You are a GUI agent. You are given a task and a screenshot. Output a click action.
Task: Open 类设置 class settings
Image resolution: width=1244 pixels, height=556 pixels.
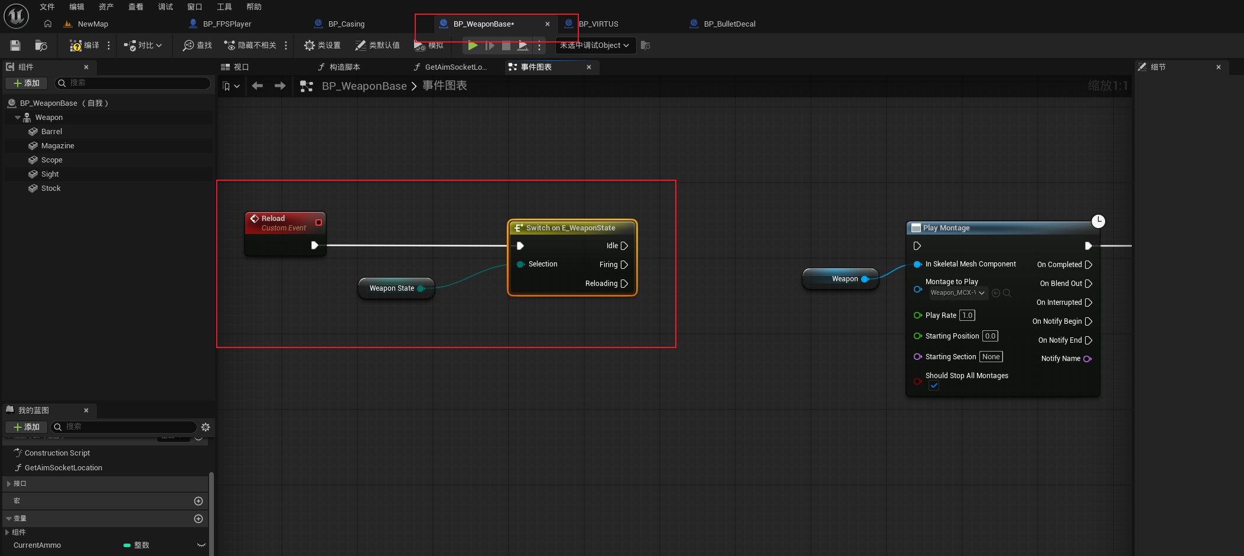[x=322, y=45]
